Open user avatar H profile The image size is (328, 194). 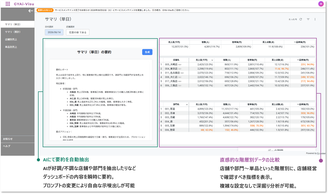[321, 4]
